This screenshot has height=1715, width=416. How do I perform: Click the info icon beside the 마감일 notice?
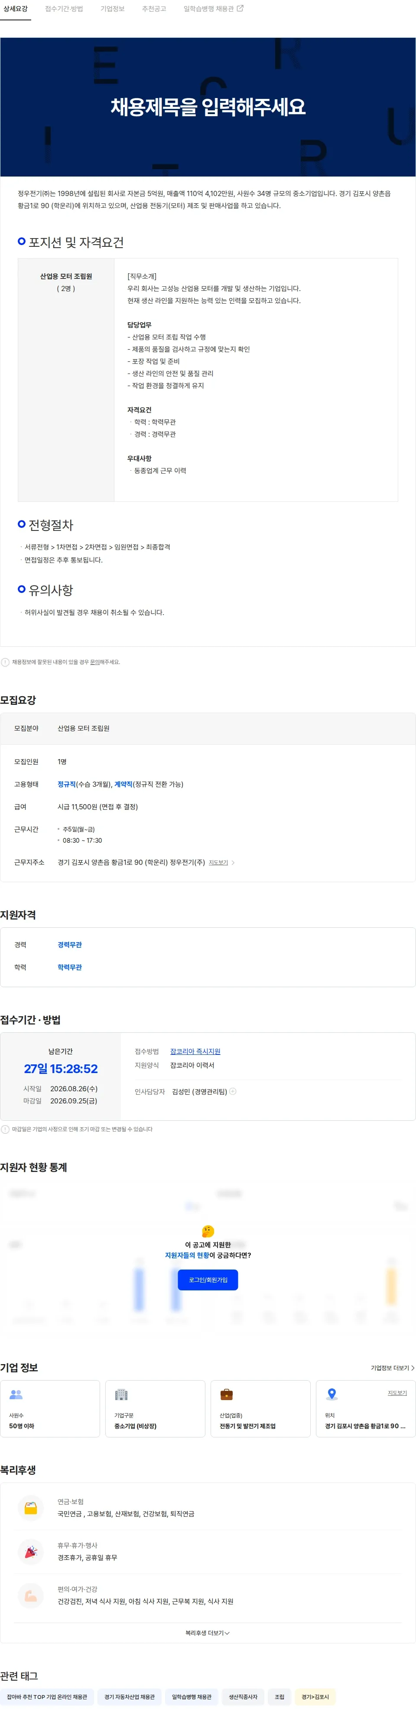5,1129
